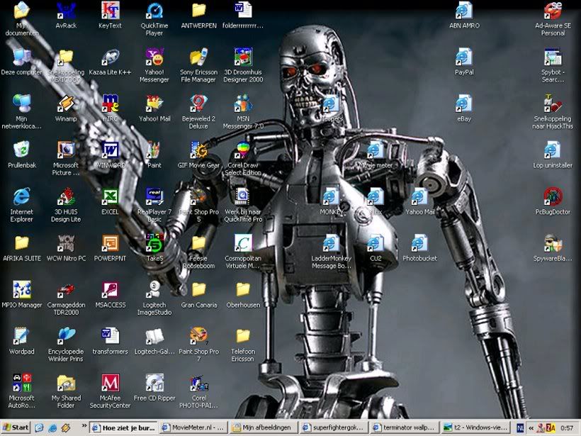
Task: Launch the EXCEL desktop shortcut
Action: coord(110,197)
